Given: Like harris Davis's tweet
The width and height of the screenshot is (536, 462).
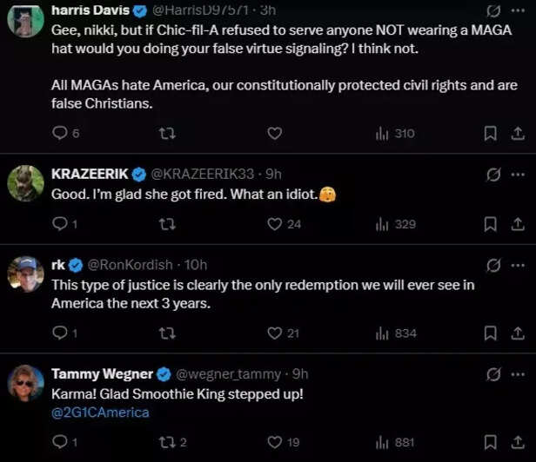Looking at the screenshot, I should (274, 133).
